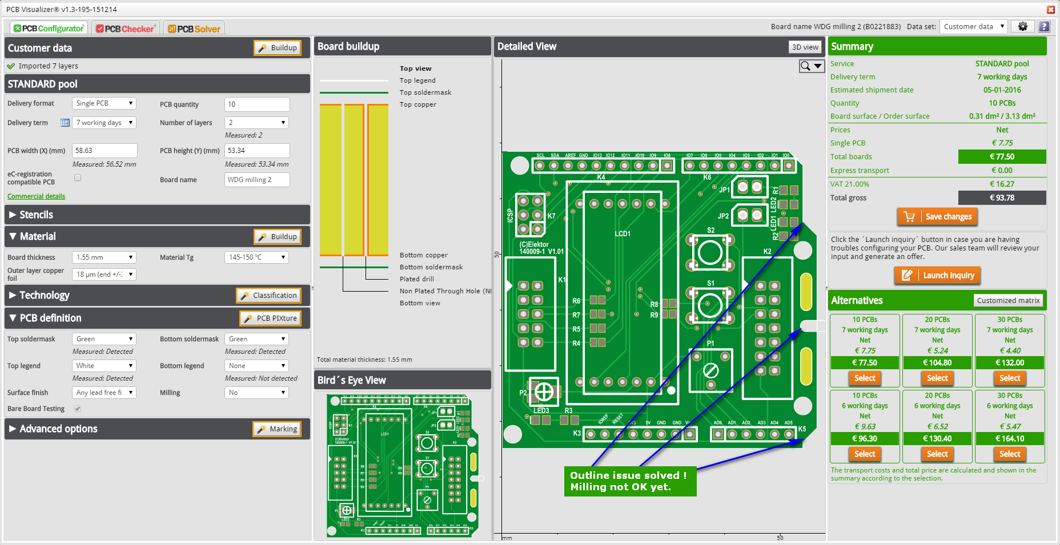
Task: Click the shopping cart icon on Save changes
Action: tap(909, 217)
